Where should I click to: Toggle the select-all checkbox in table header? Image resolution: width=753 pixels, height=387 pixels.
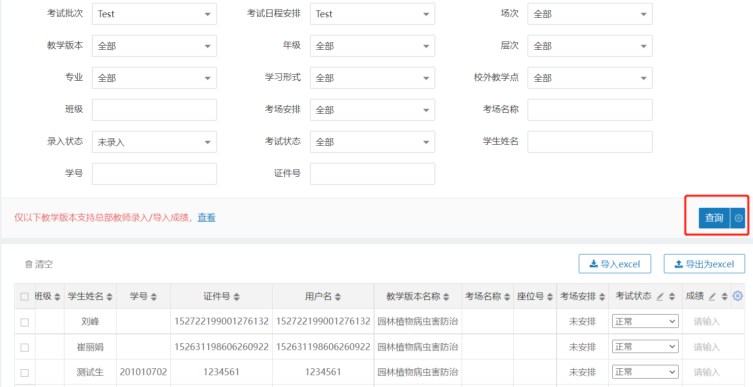click(x=25, y=296)
